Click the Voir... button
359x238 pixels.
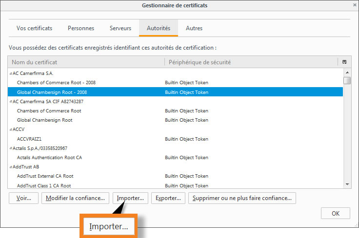(23, 198)
